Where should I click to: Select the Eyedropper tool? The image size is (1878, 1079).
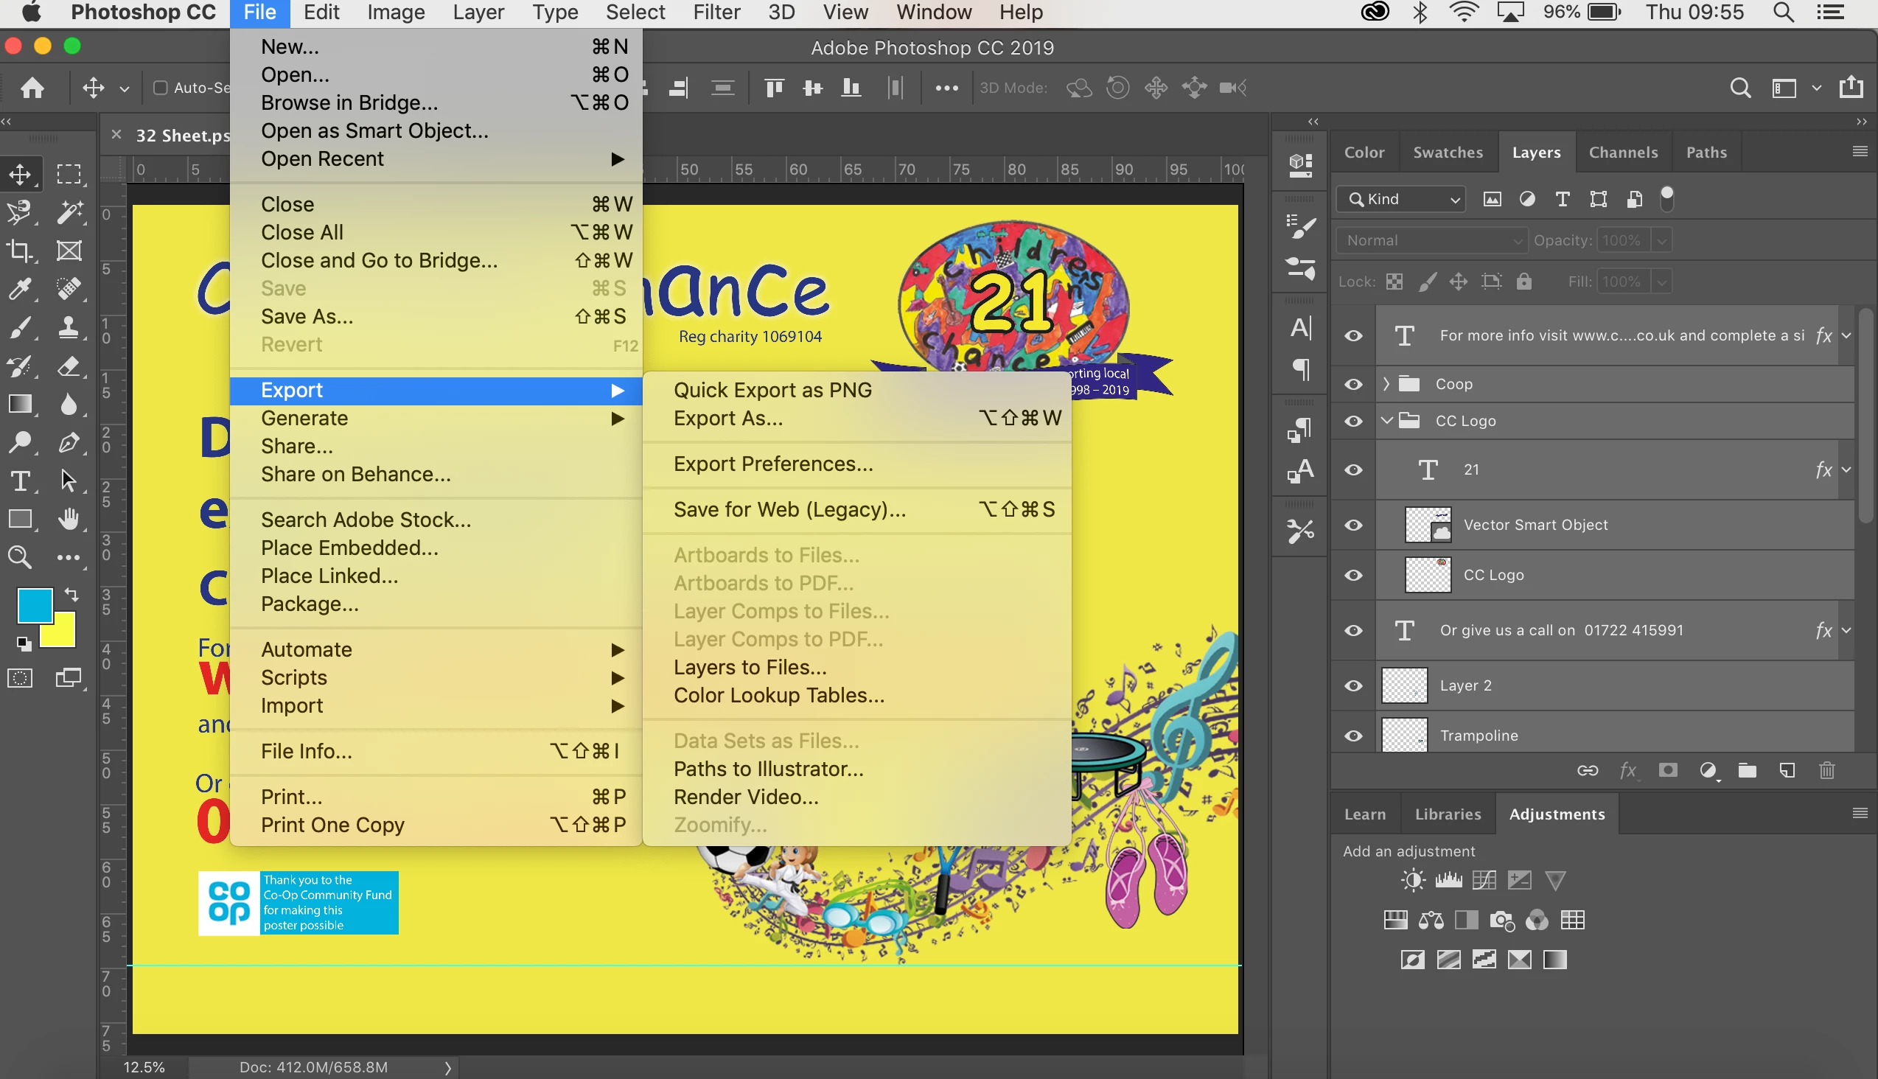click(20, 288)
